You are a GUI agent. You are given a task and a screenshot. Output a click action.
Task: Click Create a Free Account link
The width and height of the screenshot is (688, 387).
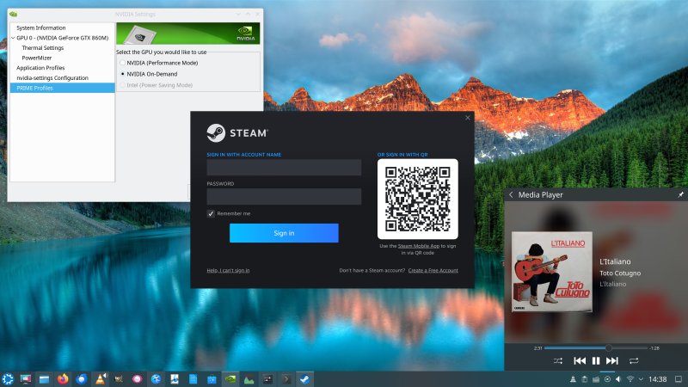point(433,270)
